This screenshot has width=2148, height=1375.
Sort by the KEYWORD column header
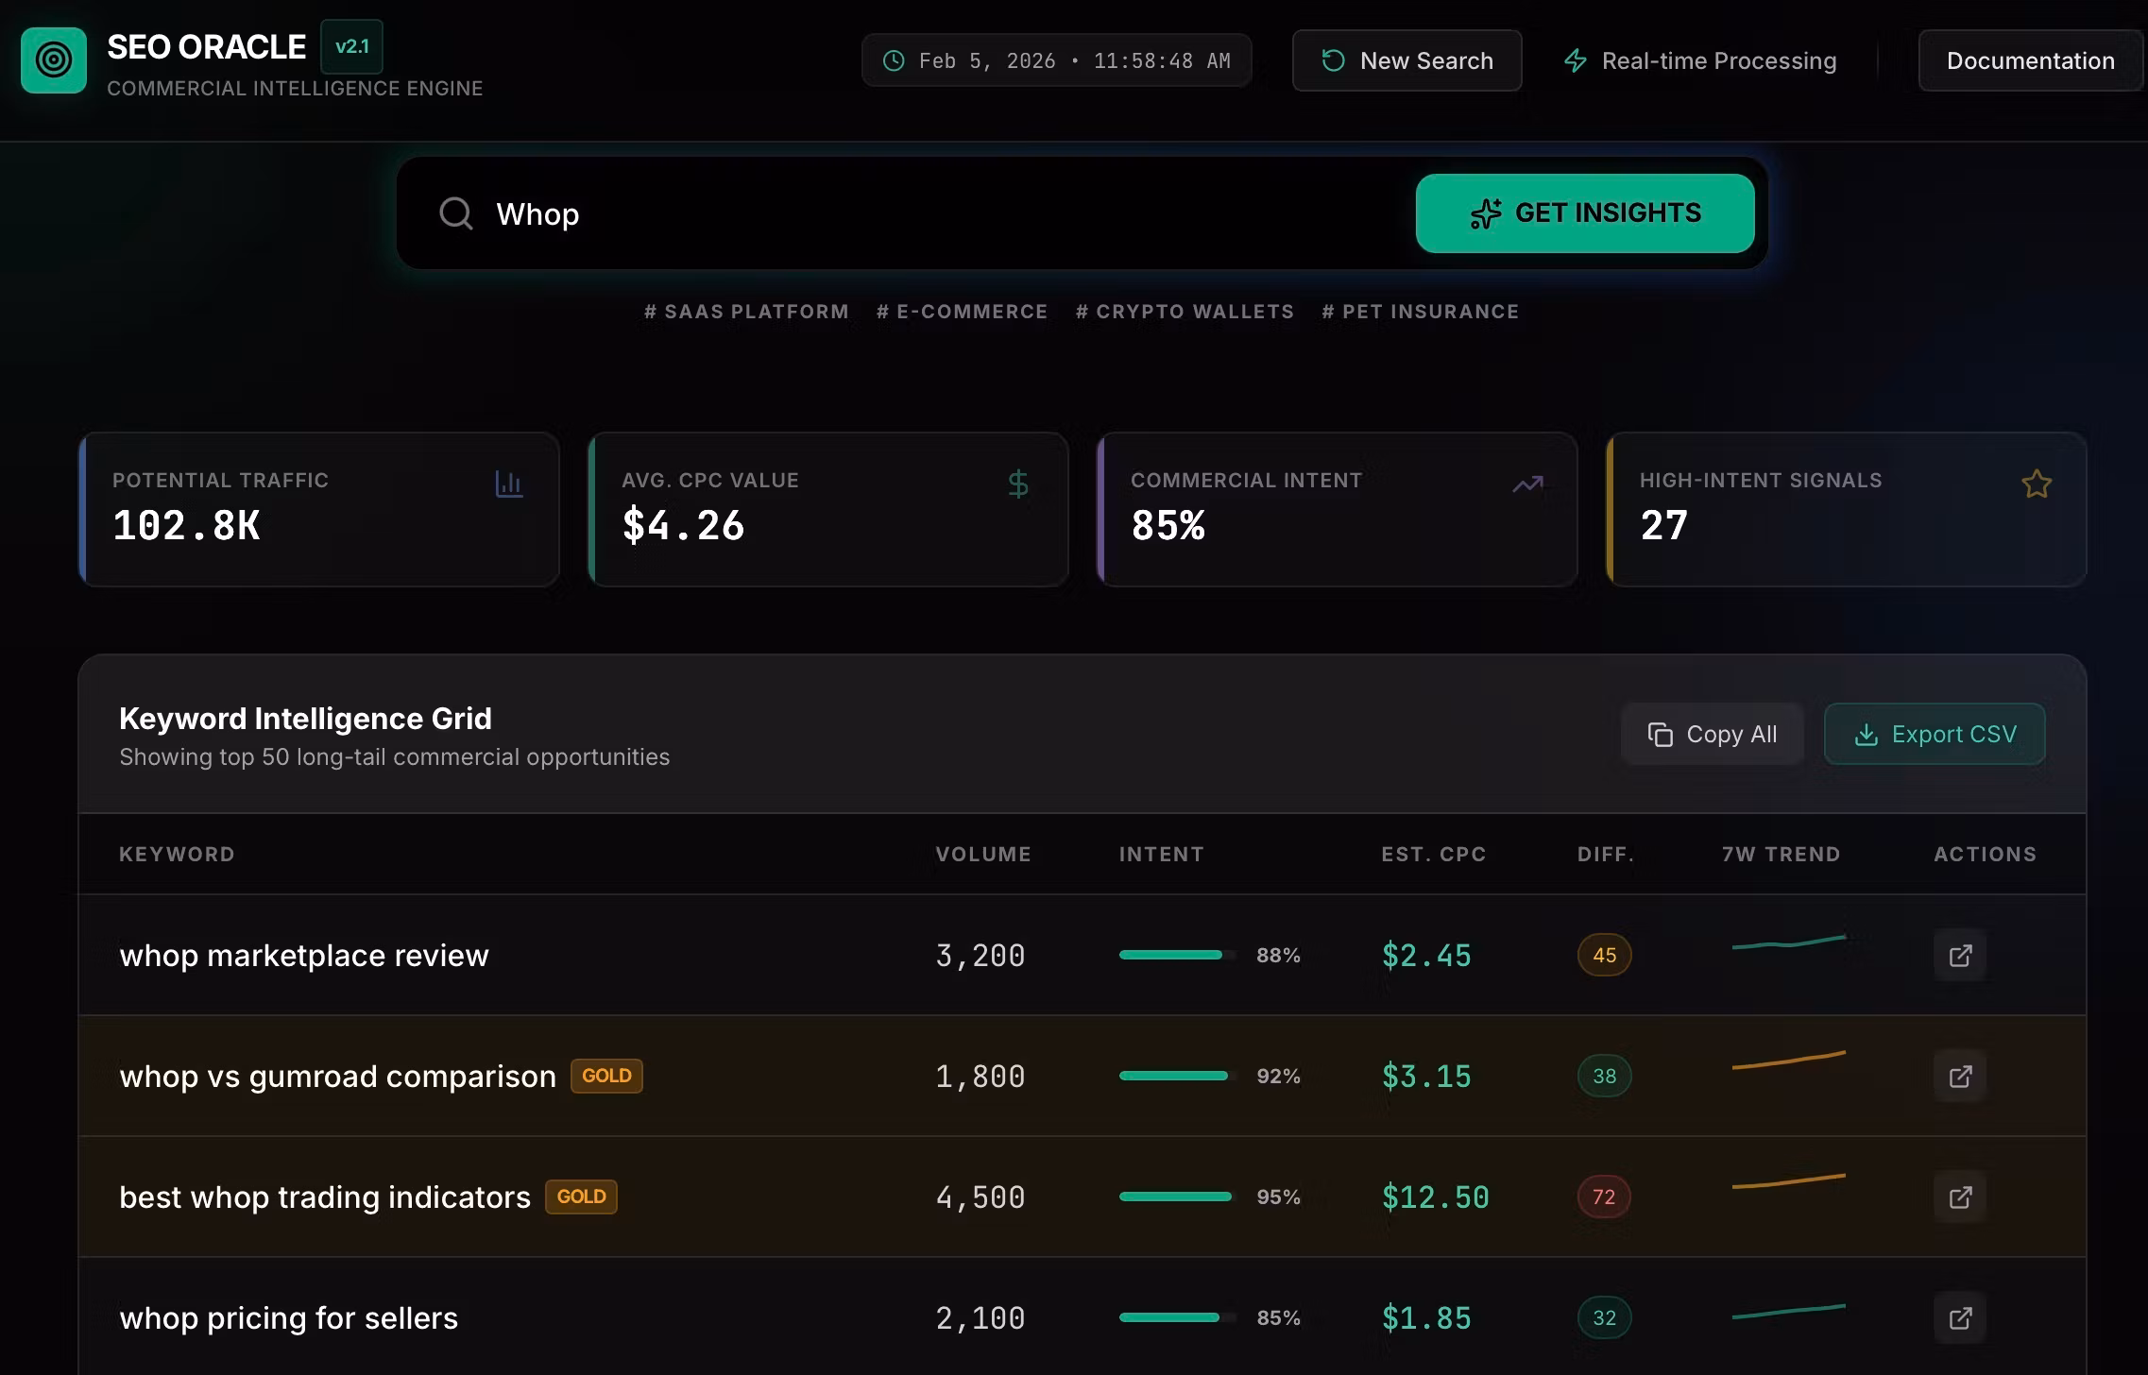(x=177, y=855)
